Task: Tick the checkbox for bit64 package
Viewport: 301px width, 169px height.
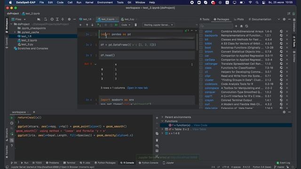Action: click(x=201, y=44)
